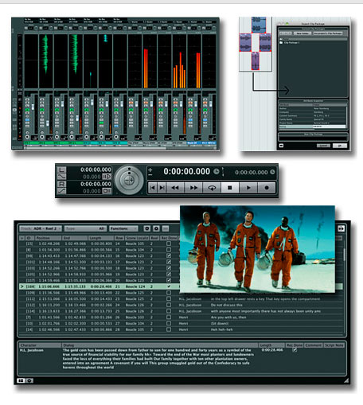Uncheck Rec Done for ADR row 16
Image resolution: width=363 pixels, height=405 pixels.
(169, 255)
